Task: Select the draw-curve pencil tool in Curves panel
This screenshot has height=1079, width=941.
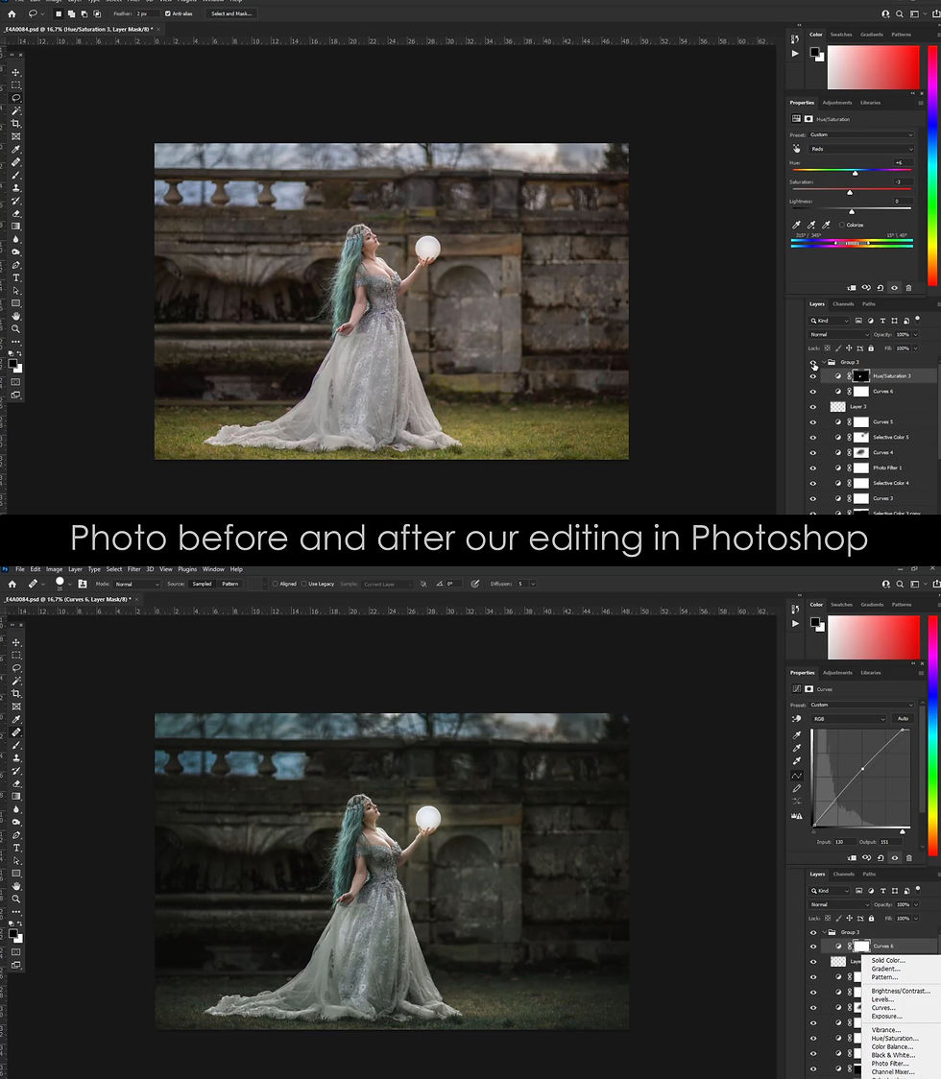Action: point(796,788)
